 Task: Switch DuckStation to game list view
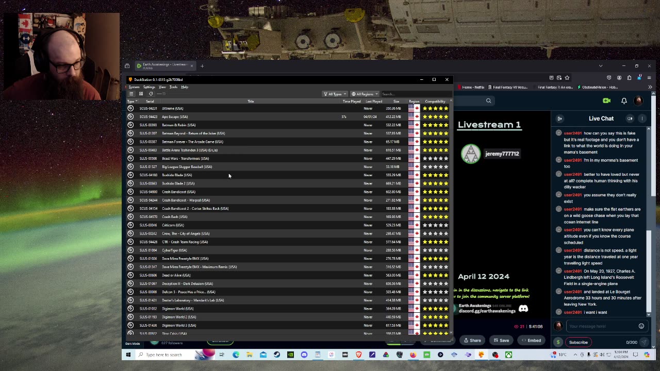pos(131,94)
